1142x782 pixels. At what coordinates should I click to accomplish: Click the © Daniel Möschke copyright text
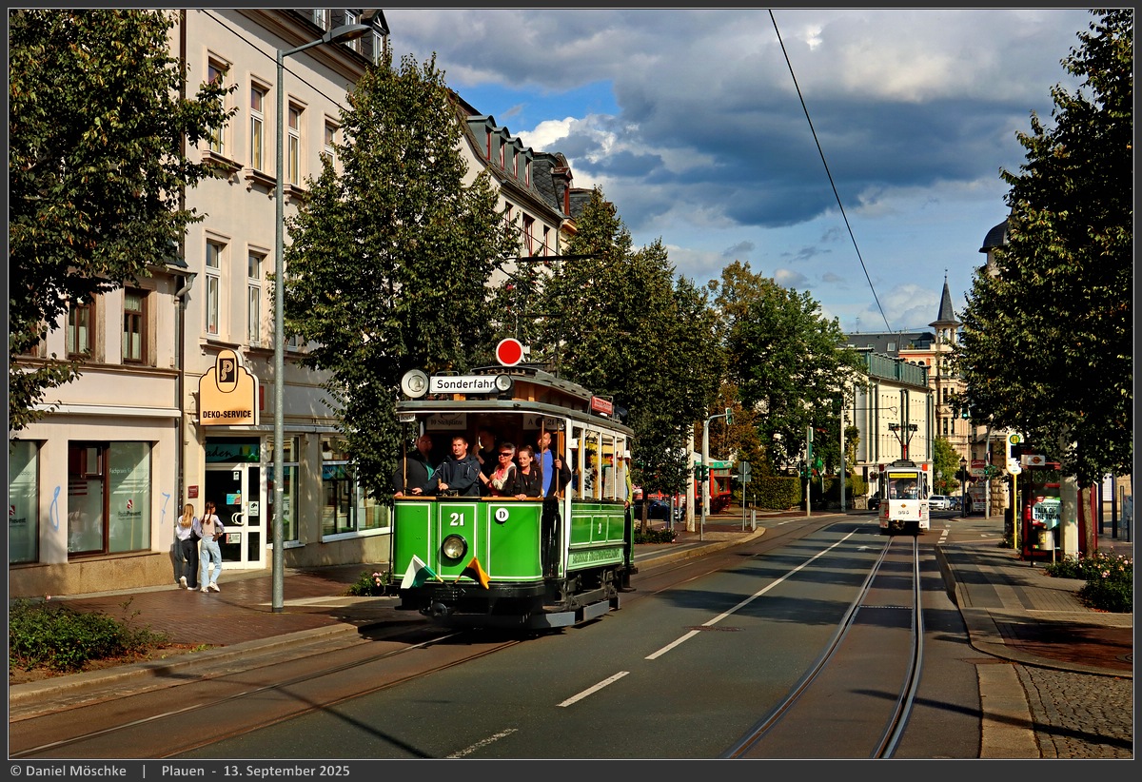click(x=68, y=771)
